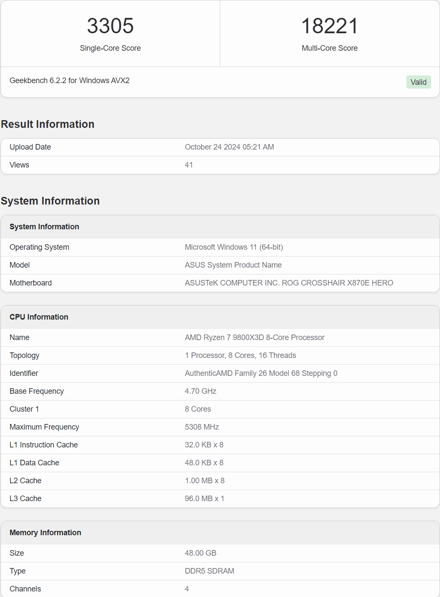This screenshot has height=597, width=440.
Task: Click the 18221 multi-core score number
Action: pyautogui.click(x=330, y=26)
